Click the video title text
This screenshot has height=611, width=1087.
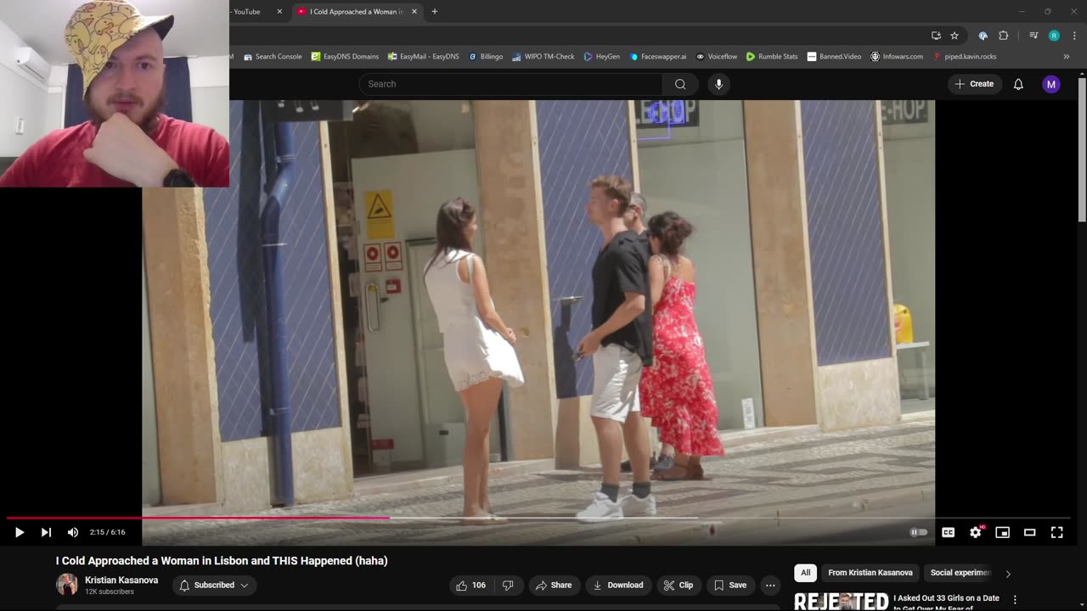click(x=222, y=561)
